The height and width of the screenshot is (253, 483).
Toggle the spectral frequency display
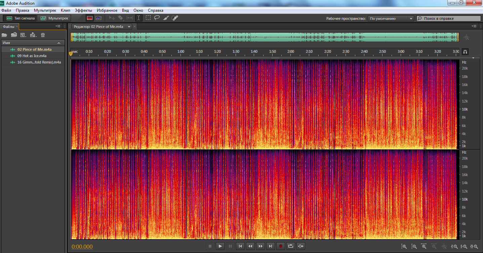[x=89, y=18]
